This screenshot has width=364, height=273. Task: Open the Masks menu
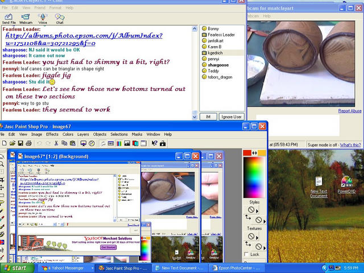tap(137, 134)
